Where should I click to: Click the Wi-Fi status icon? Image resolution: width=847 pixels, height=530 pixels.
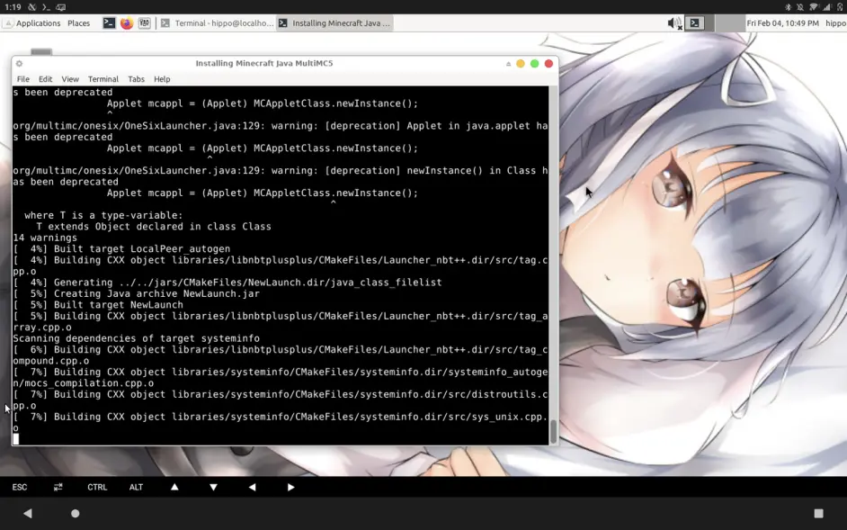(x=814, y=7)
